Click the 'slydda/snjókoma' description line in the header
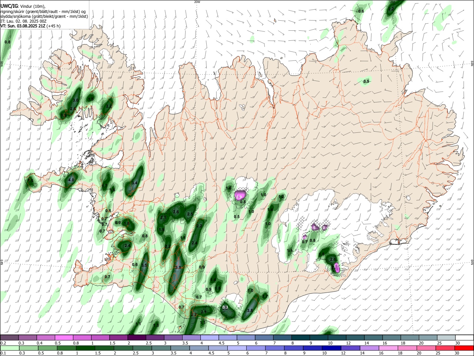474x356 pixels. click(44, 16)
